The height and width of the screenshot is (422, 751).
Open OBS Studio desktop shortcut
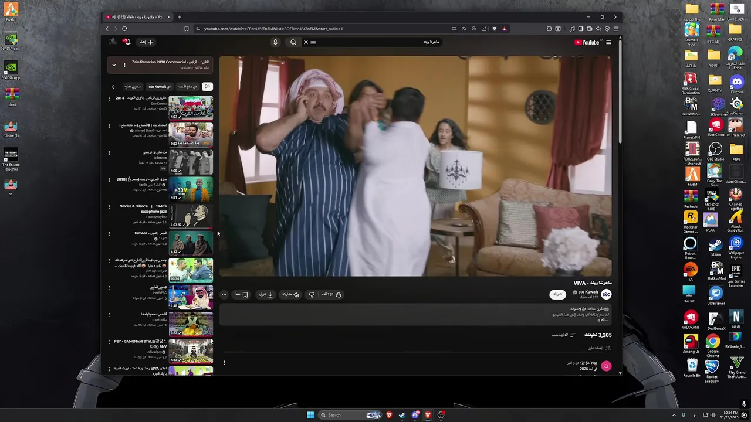(715, 151)
